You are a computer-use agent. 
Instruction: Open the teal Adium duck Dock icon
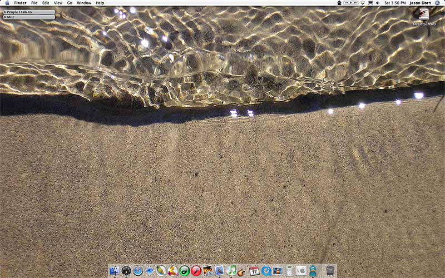pyautogui.click(x=313, y=271)
